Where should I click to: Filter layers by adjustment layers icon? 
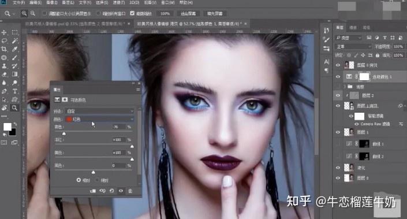377,38
